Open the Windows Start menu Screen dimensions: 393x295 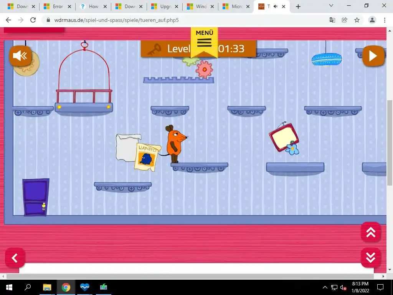9,287
